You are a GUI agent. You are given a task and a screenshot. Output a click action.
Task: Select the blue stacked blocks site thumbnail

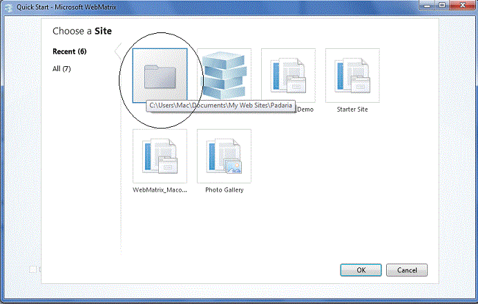tap(224, 75)
